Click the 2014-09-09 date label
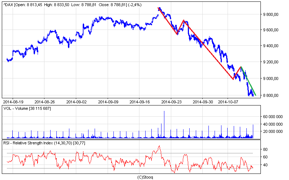 (x=108, y=102)
